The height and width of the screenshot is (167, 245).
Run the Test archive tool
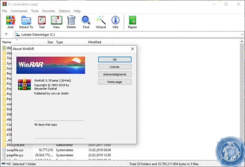[x=42, y=20]
